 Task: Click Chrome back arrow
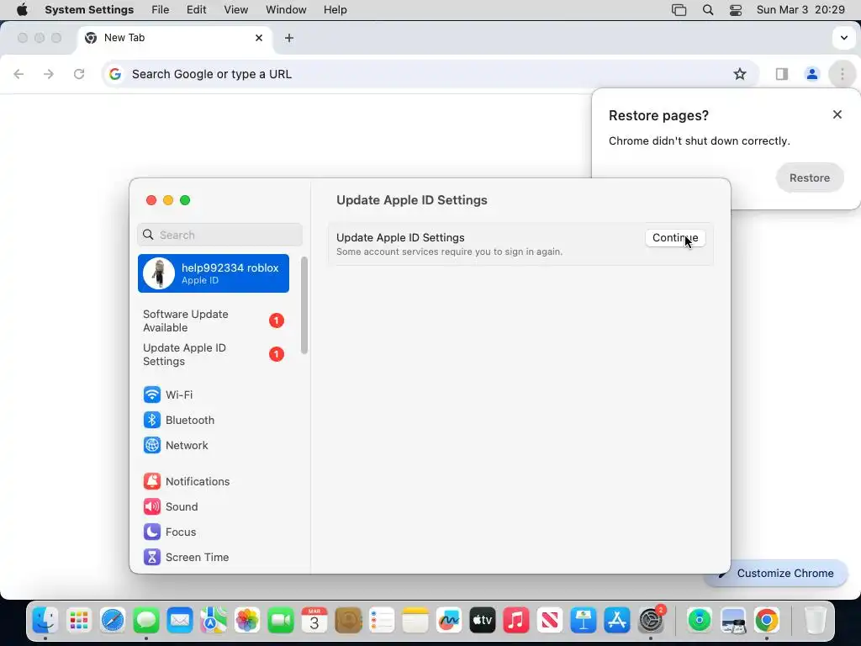[x=18, y=74]
